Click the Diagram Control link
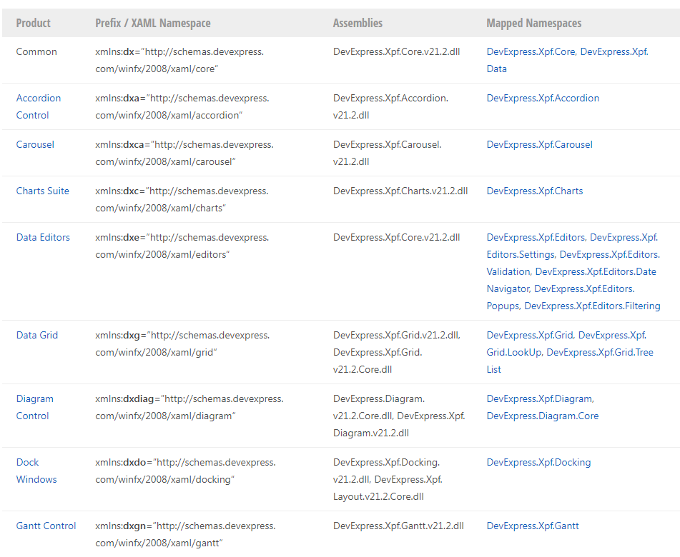The image size is (680, 557). [34, 399]
